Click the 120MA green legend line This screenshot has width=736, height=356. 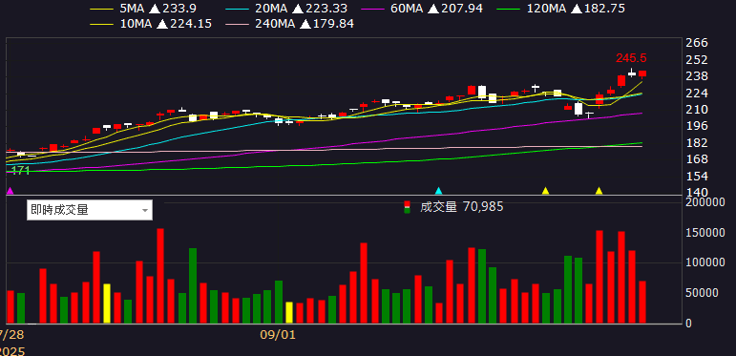tap(510, 9)
